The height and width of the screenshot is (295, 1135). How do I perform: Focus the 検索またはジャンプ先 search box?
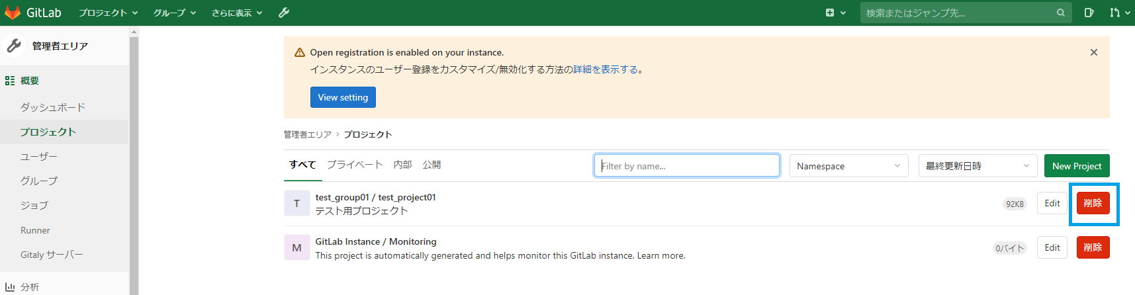(x=966, y=13)
